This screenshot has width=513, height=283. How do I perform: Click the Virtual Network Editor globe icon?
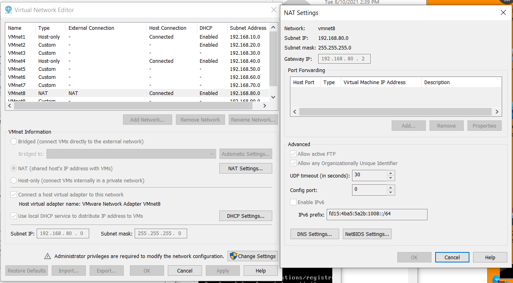[x=8, y=10]
